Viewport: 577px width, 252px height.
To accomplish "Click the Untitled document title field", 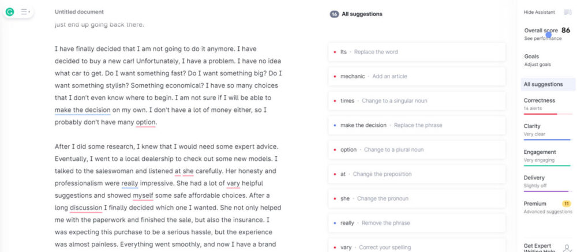I will click(79, 12).
